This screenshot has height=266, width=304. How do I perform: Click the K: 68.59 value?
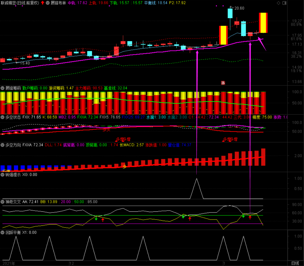50,117
